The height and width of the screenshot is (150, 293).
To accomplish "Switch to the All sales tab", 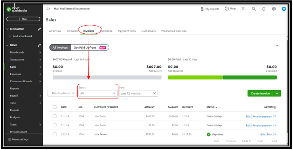I will pos(72,31).
